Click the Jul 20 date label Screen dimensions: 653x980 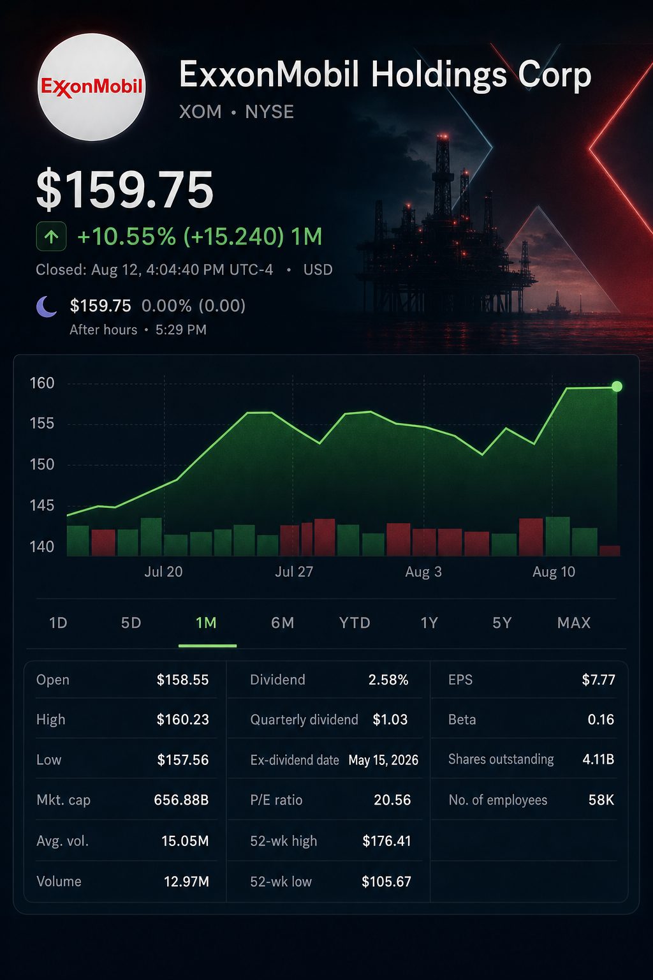(163, 572)
